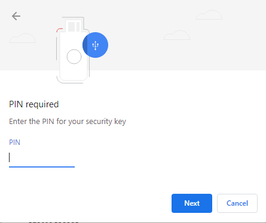Tap the round button on security key

(74, 57)
